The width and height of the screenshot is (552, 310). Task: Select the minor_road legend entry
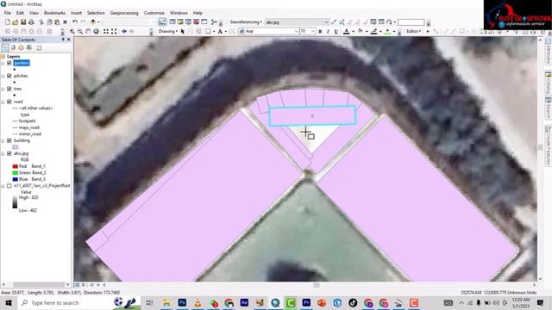(29, 134)
